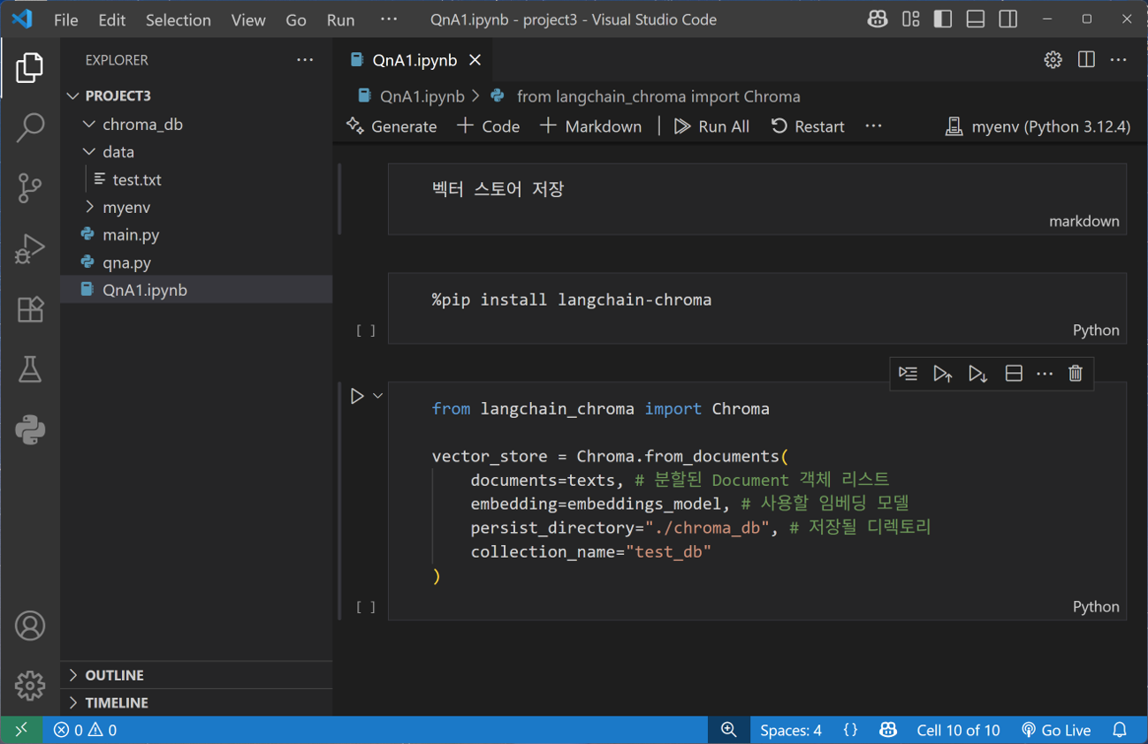Open the Source Control view
The width and height of the screenshot is (1148, 744).
point(29,187)
